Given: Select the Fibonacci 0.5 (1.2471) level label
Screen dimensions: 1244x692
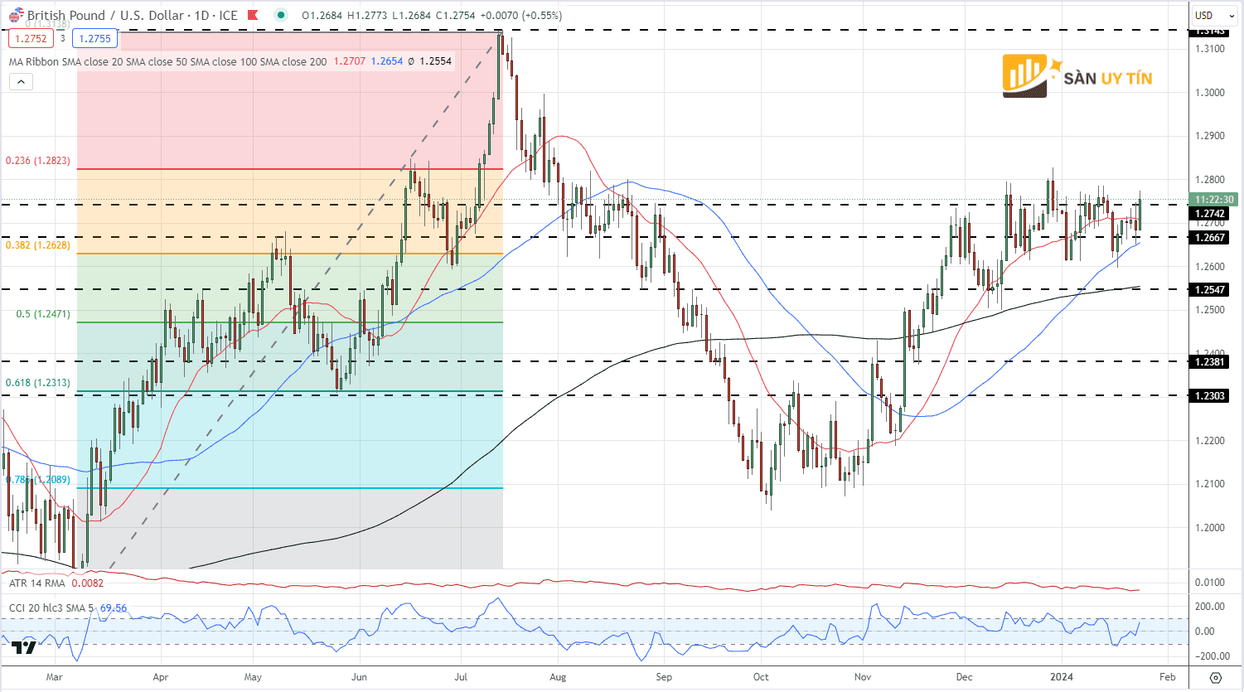Looking at the screenshot, I should point(43,315).
